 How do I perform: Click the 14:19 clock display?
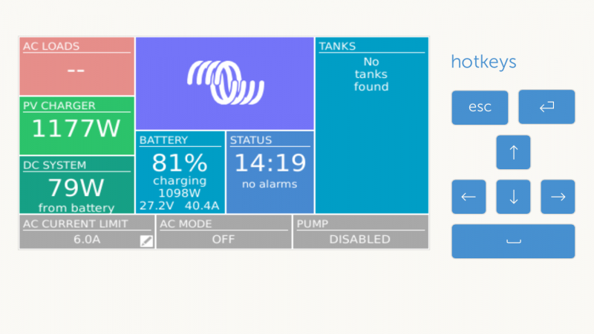pyautogui.click(x=270, y=163)
